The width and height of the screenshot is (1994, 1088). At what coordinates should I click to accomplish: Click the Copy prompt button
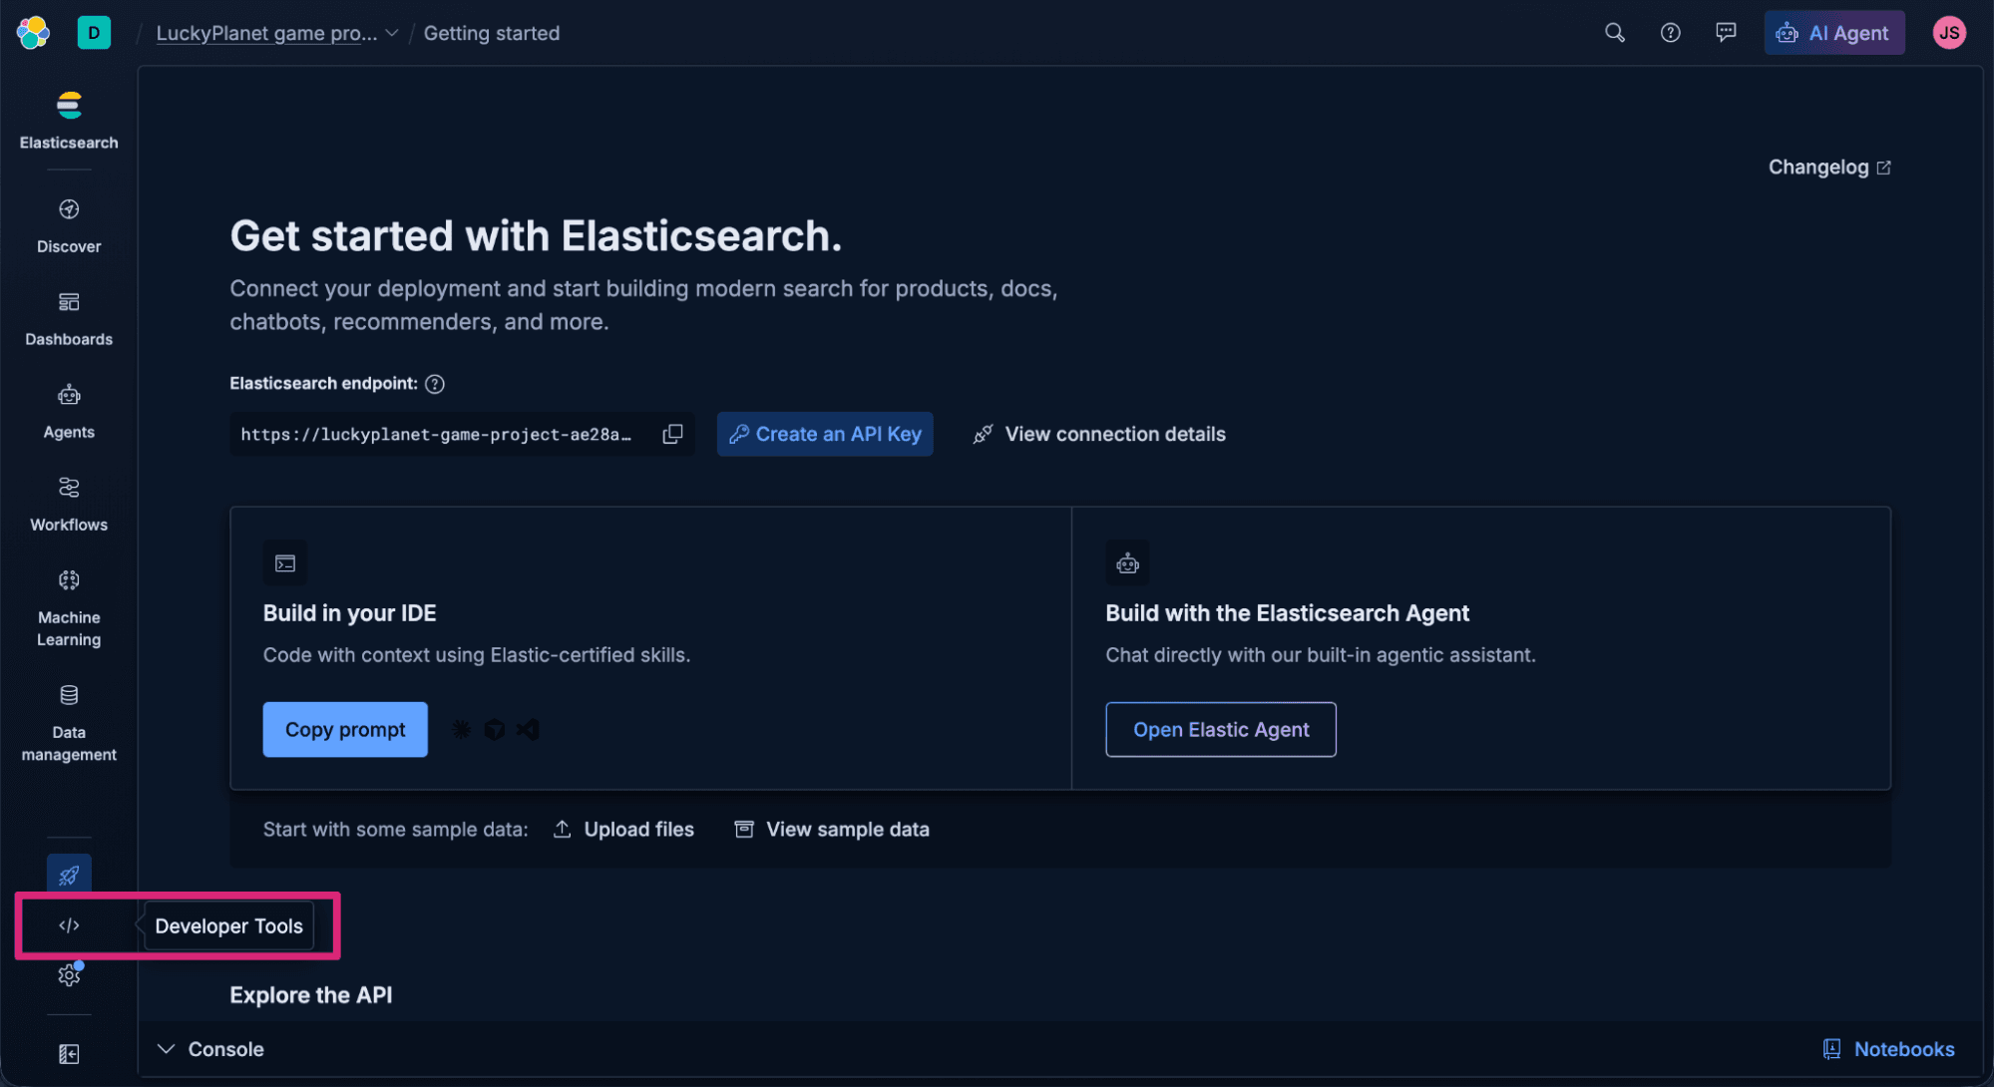(345, 730)
